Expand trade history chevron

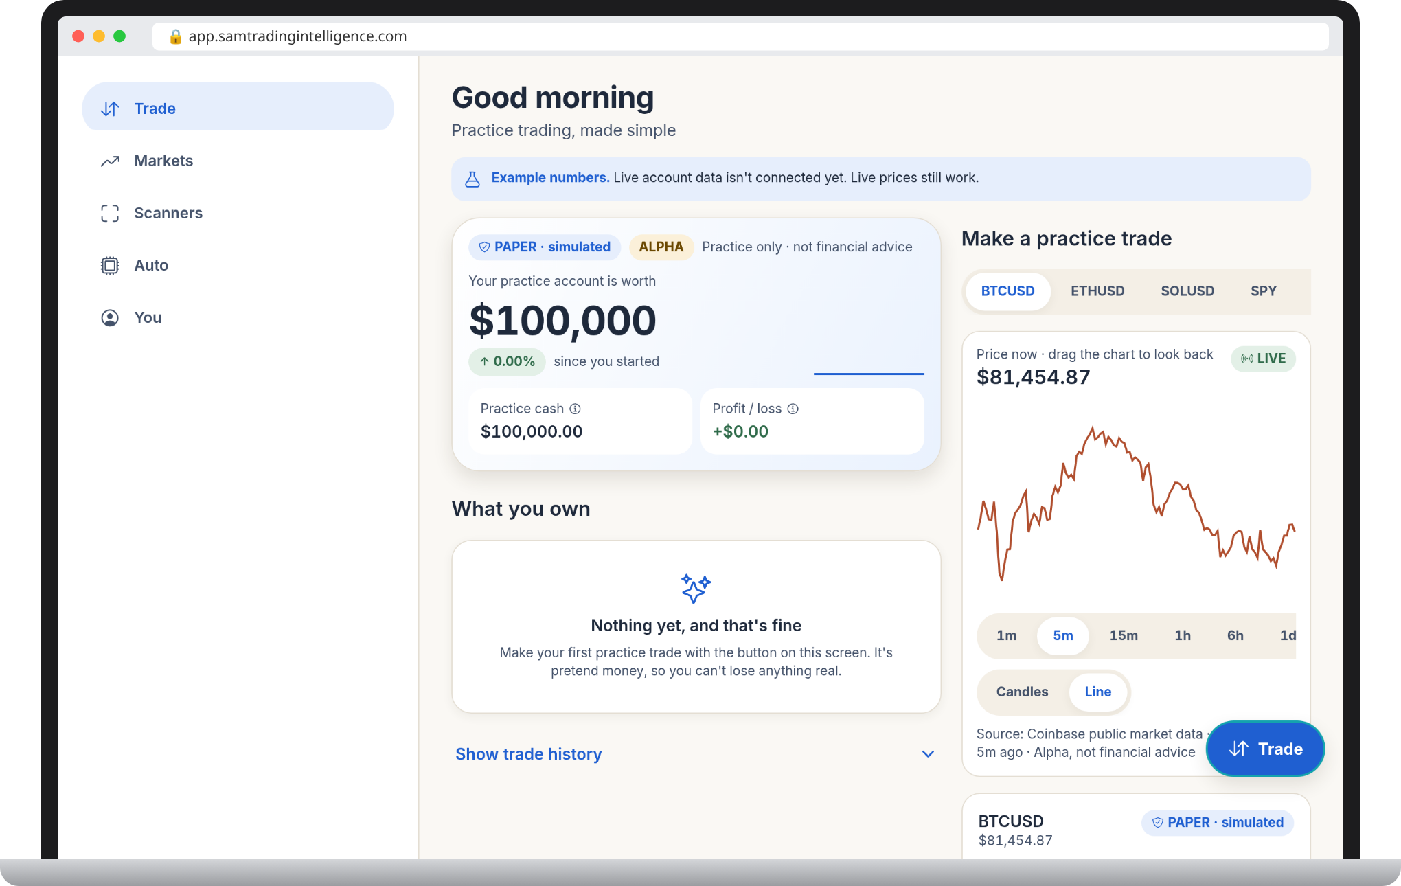(928, 754)
